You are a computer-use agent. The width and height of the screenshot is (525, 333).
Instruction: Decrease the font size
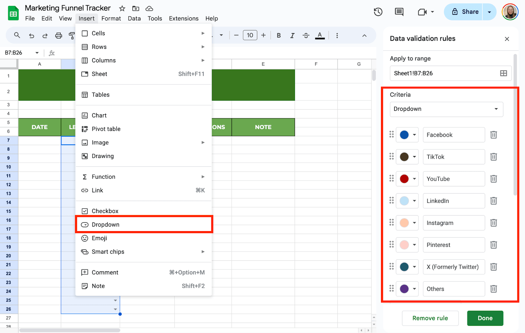click(x=236, y=35)
